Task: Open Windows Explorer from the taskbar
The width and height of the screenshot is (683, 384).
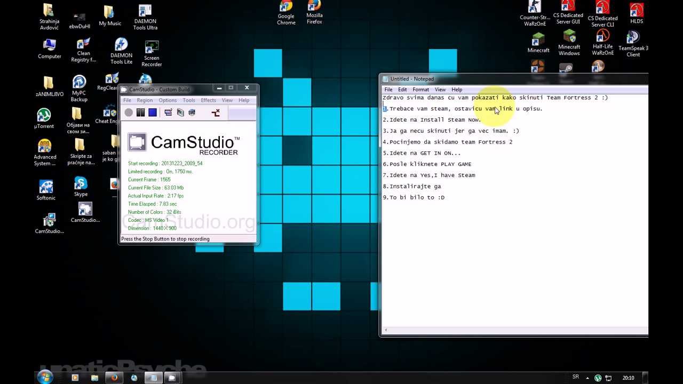Action: tap(94, 378)
